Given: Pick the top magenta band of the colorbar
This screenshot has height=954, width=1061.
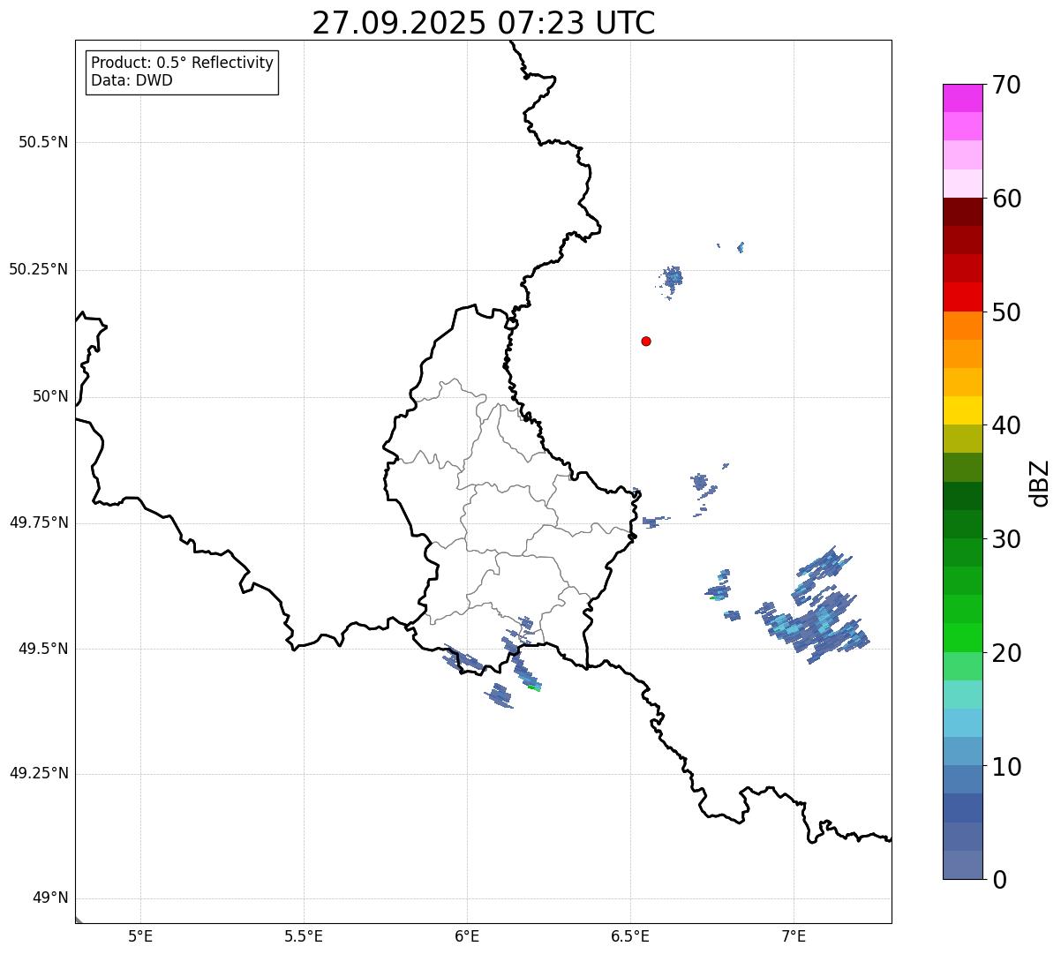Looking at the screenshot, I should [962, 98].
